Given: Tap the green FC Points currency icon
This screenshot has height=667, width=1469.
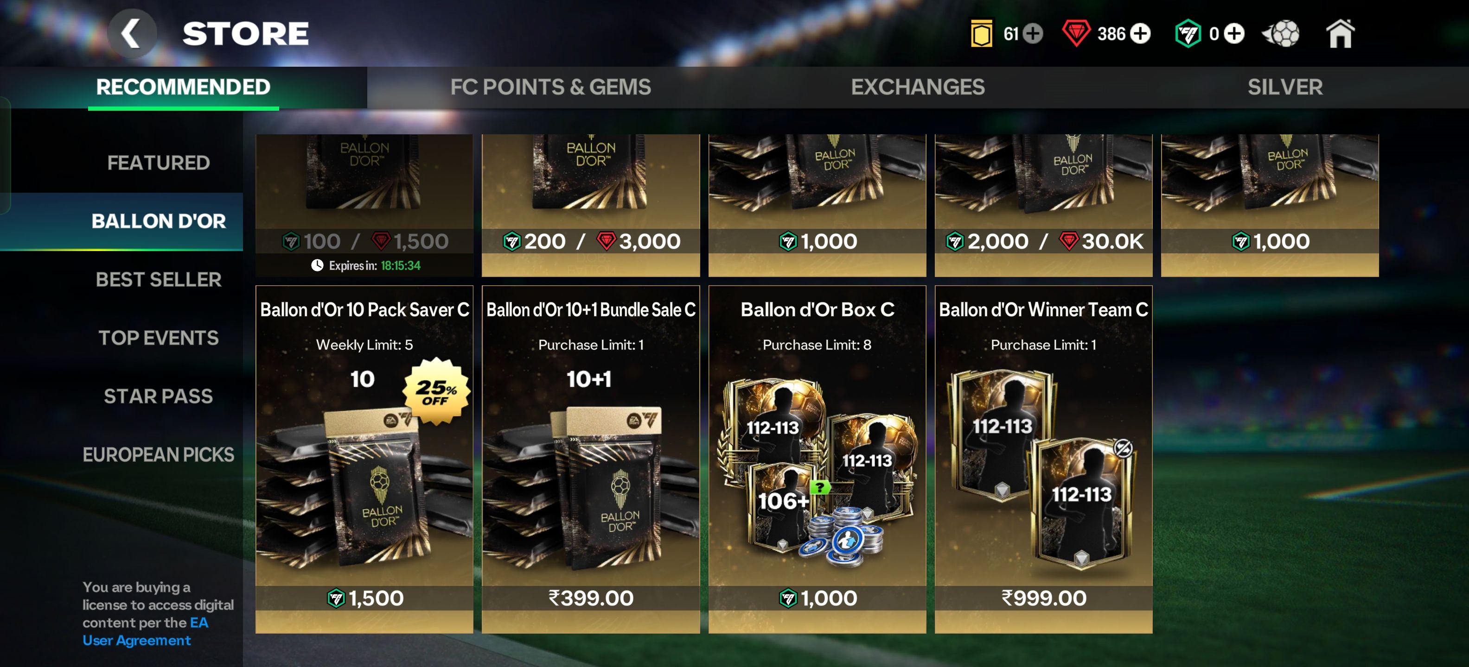Looking at the screenshot, I should [x=1188, y=34].
